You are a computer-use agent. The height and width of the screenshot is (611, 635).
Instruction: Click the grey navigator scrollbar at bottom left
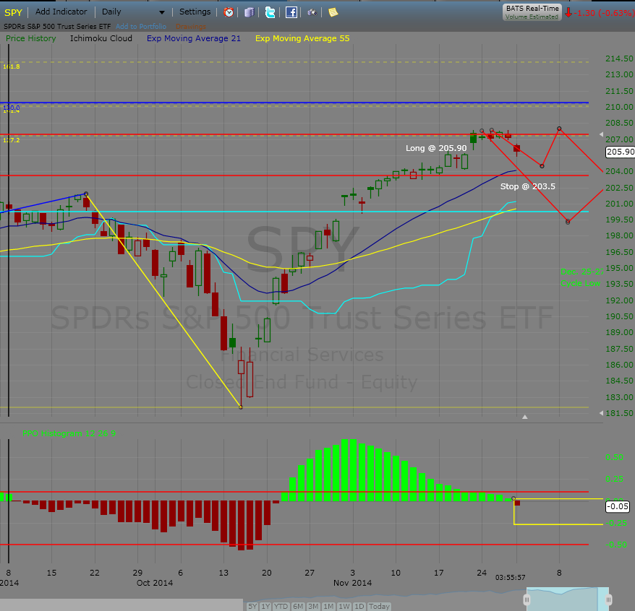click(x=122, y=605)
